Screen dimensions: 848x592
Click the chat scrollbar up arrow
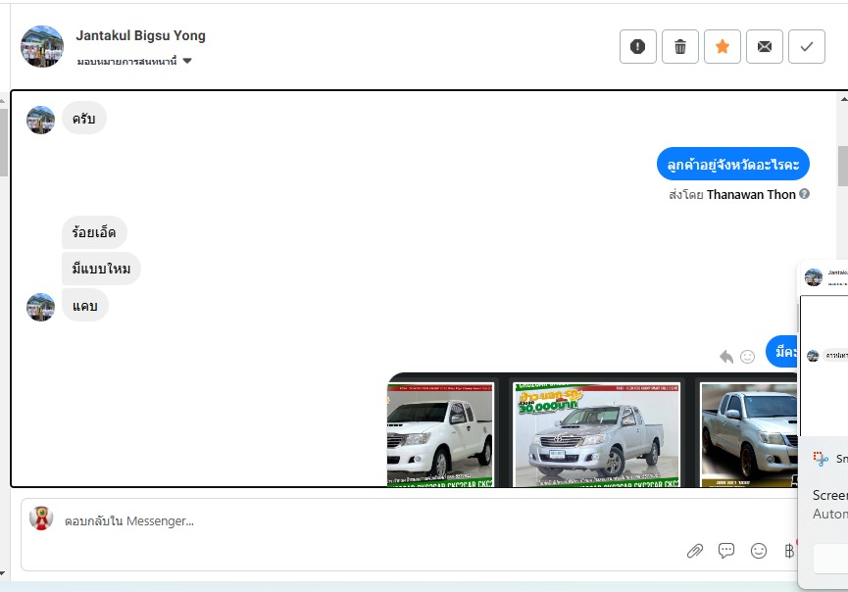(x=843, y=99)
